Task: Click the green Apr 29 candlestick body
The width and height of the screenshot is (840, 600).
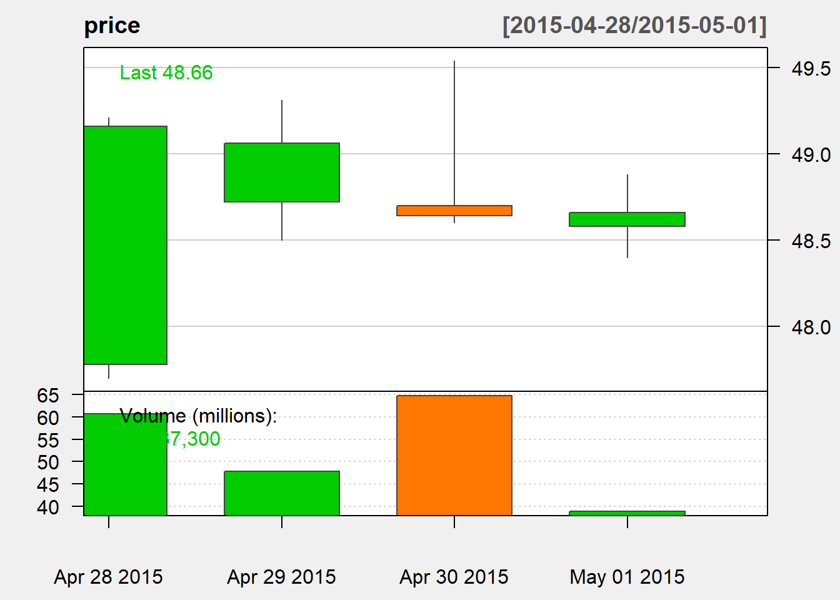Action: pyautogui.click(x=282, y=172)
